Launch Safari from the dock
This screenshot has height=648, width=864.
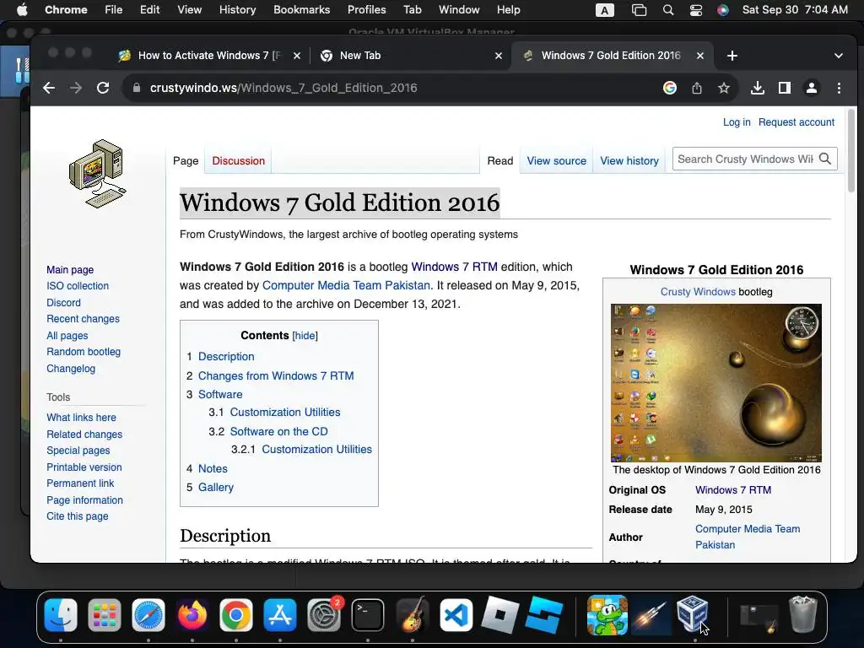[x=148, y=615]
